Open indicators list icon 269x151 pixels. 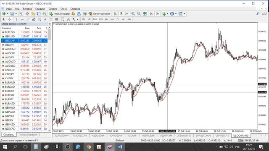click(x=164, y=14)
